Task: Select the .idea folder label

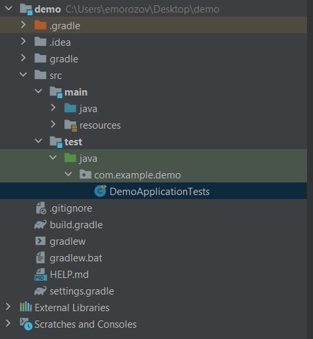Action: tap(60, 42)
